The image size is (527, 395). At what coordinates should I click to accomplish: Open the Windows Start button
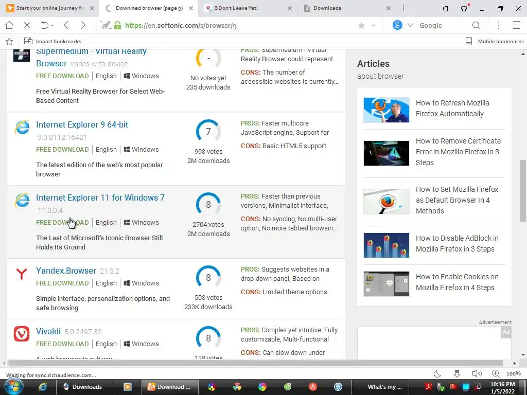tap(13, 387)
